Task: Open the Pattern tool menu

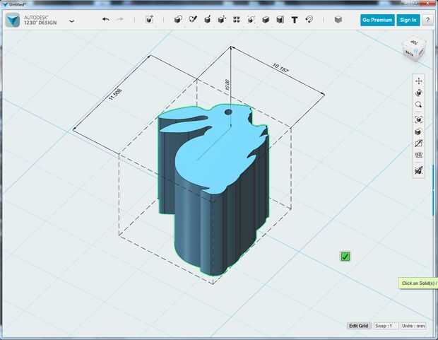Action: [x=236, y=20]
